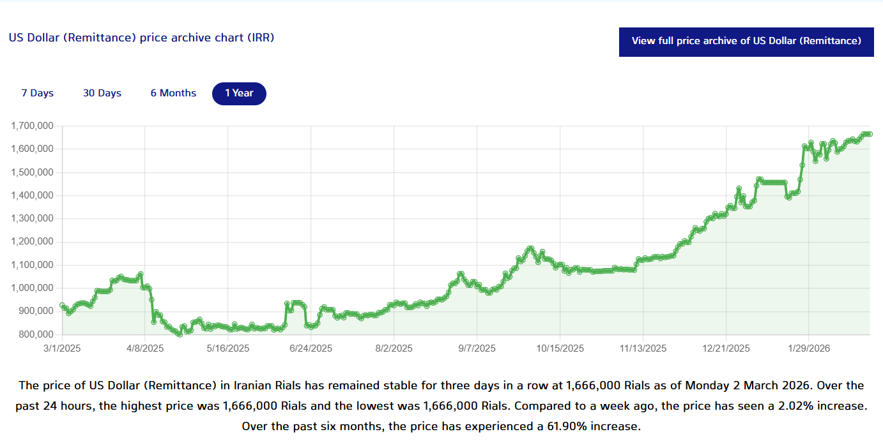The height and width of the screenshot is (441, 883).
Task: Click the 1/29/2026 x-axis date label
Action: pos(810,348)
